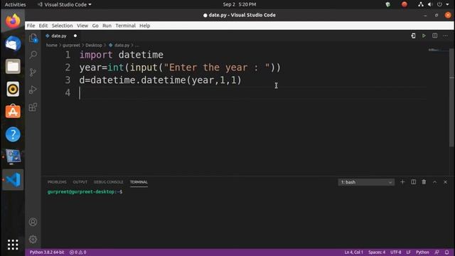The width and height of the screenshot is (455, 256).
Task: Open the Terminal menu
Action: tap(125, 26)
